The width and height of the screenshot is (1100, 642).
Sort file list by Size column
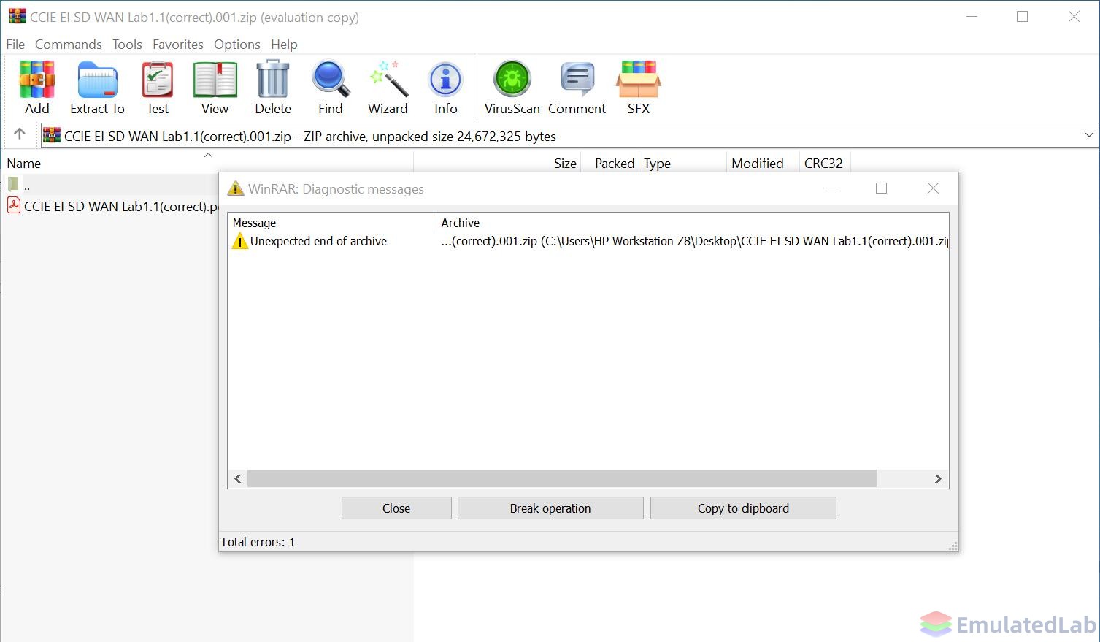pos(497,163)
